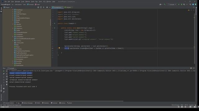Select the Comparator item in project tree

[x=19, y=35]
